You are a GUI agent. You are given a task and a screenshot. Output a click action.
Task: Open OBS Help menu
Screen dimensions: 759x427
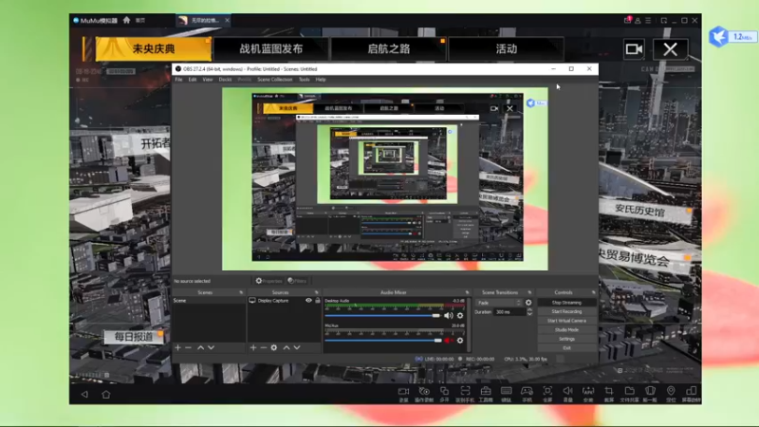321,80
